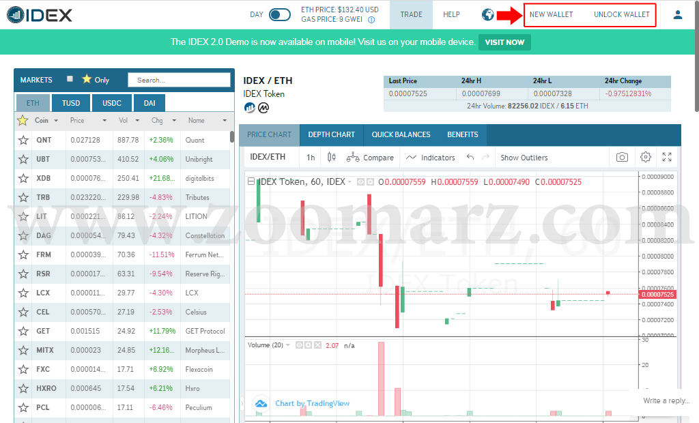This screenshot has height=423, width=699.
Task: Click the TradingView cloud logo
Action: click(261, 403)
